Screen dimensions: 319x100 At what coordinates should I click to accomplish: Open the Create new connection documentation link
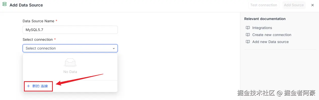[x=272, y=35]
